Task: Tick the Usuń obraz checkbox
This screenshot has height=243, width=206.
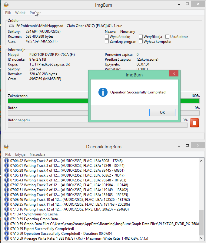Action: coord(167,37)
